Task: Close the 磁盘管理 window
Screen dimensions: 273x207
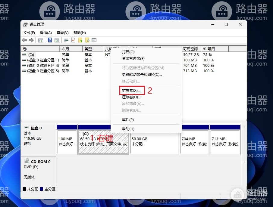Action: 240,24
